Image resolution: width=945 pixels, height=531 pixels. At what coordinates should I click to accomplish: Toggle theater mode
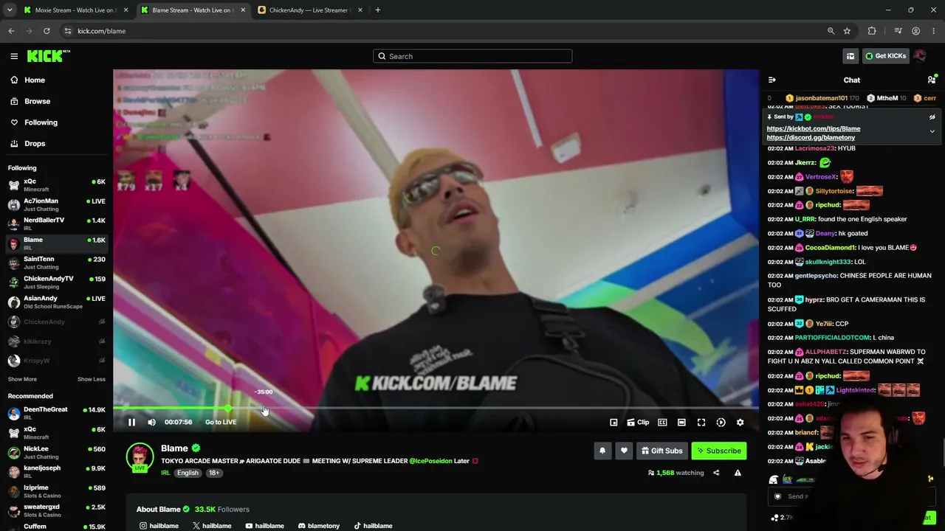[681, 422]
